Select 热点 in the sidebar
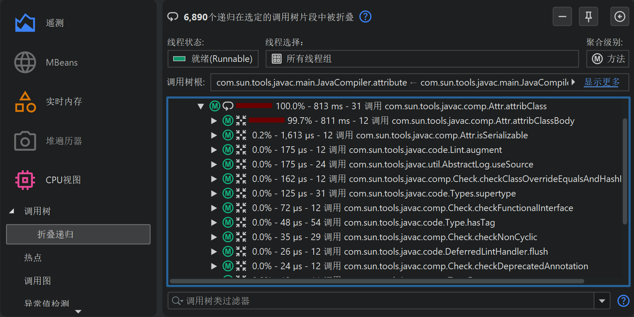 click(33, 258)
